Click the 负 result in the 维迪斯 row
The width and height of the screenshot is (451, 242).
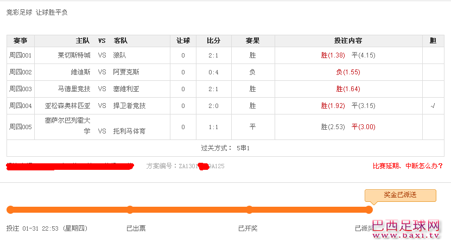coord(252,72)
